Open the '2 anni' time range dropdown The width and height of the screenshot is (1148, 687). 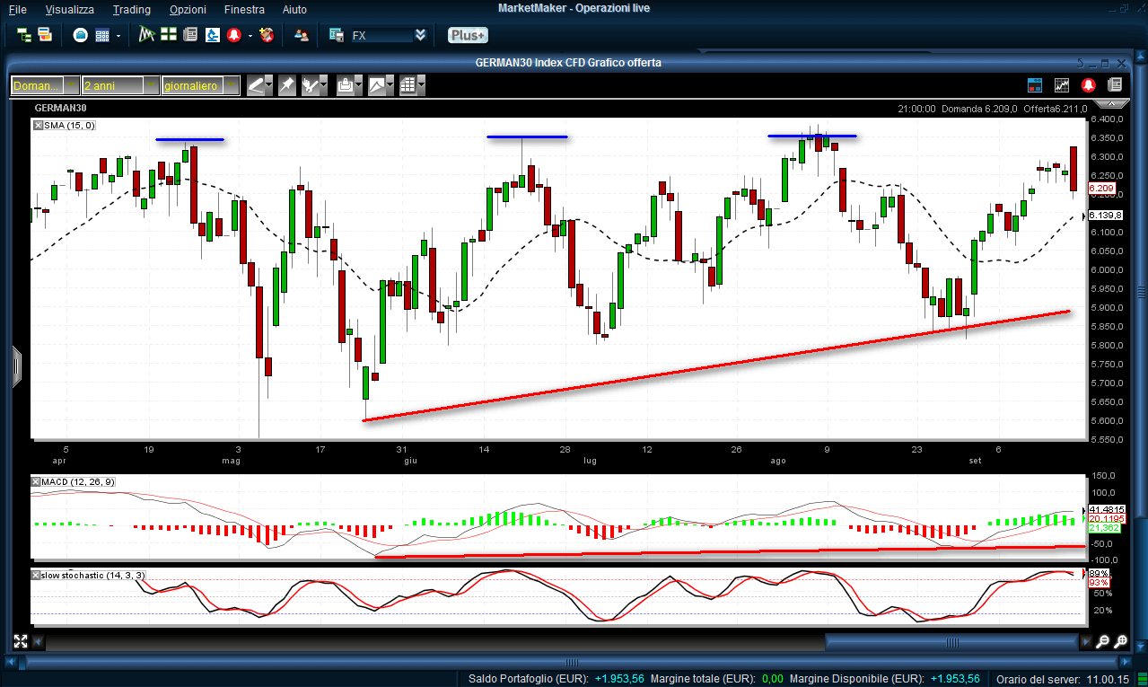pyautogui.click(x=152, y=85)
